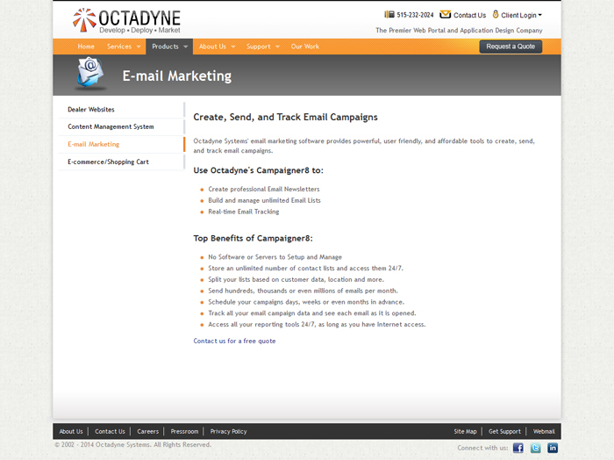This screenshot has height=460, width=614.
Task: Open the footer Contact Us link
Action: (x=110, y=431)
